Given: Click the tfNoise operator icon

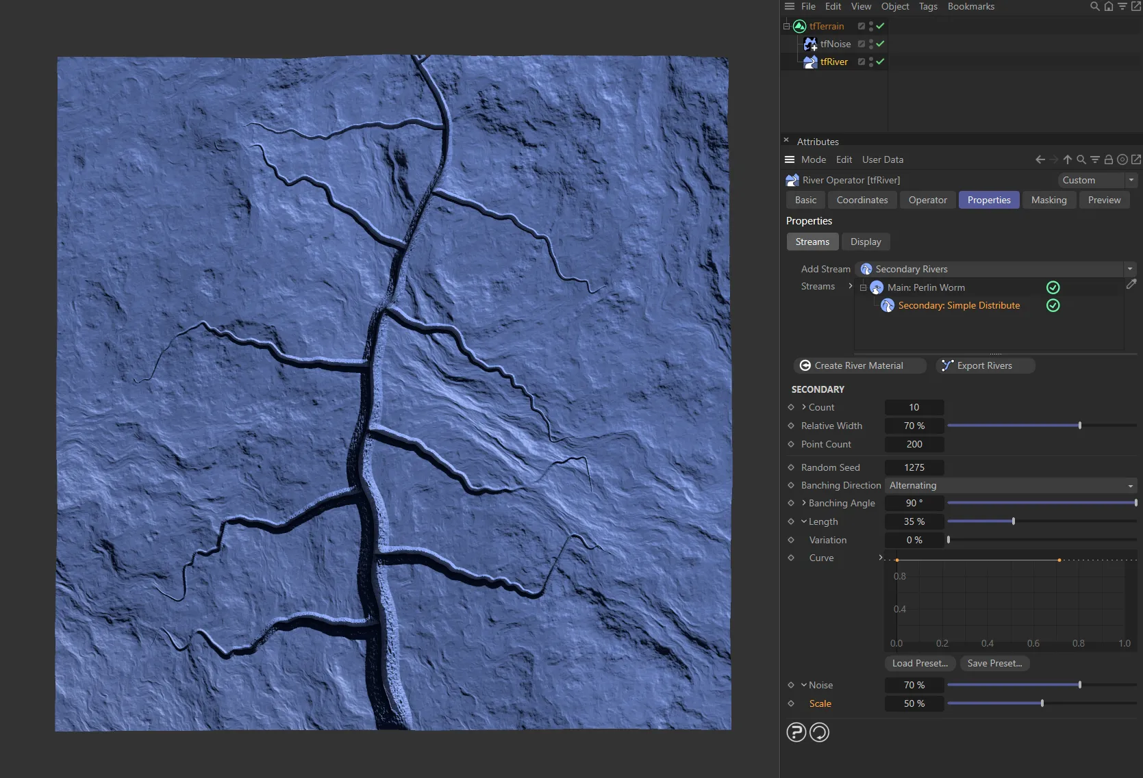Looking at the screenshot, I should 810,44.
